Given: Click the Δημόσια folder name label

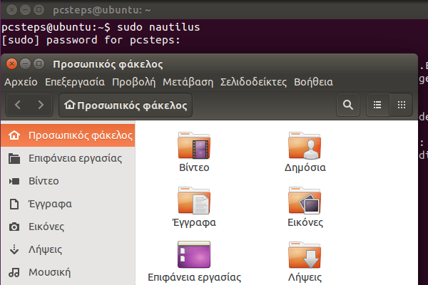Looking at the screenshot, I should point(305,167).
